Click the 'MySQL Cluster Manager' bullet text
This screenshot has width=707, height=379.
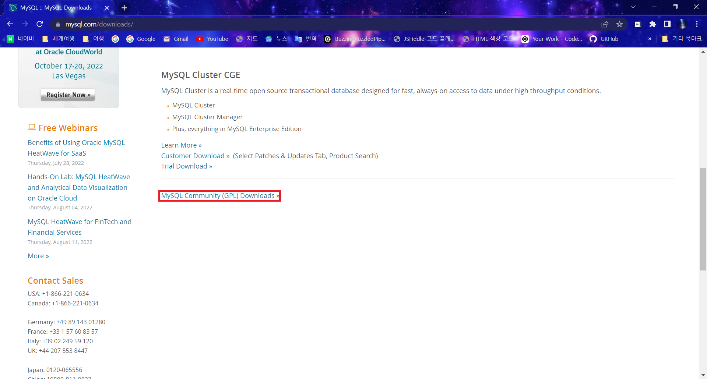click(x=207, y=117)
